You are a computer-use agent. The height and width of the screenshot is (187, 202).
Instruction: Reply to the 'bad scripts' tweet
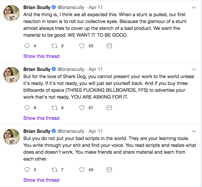(27, 170)
